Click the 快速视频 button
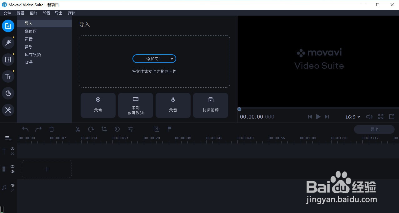This screenshot has height=213, width=399. [211, 105]
